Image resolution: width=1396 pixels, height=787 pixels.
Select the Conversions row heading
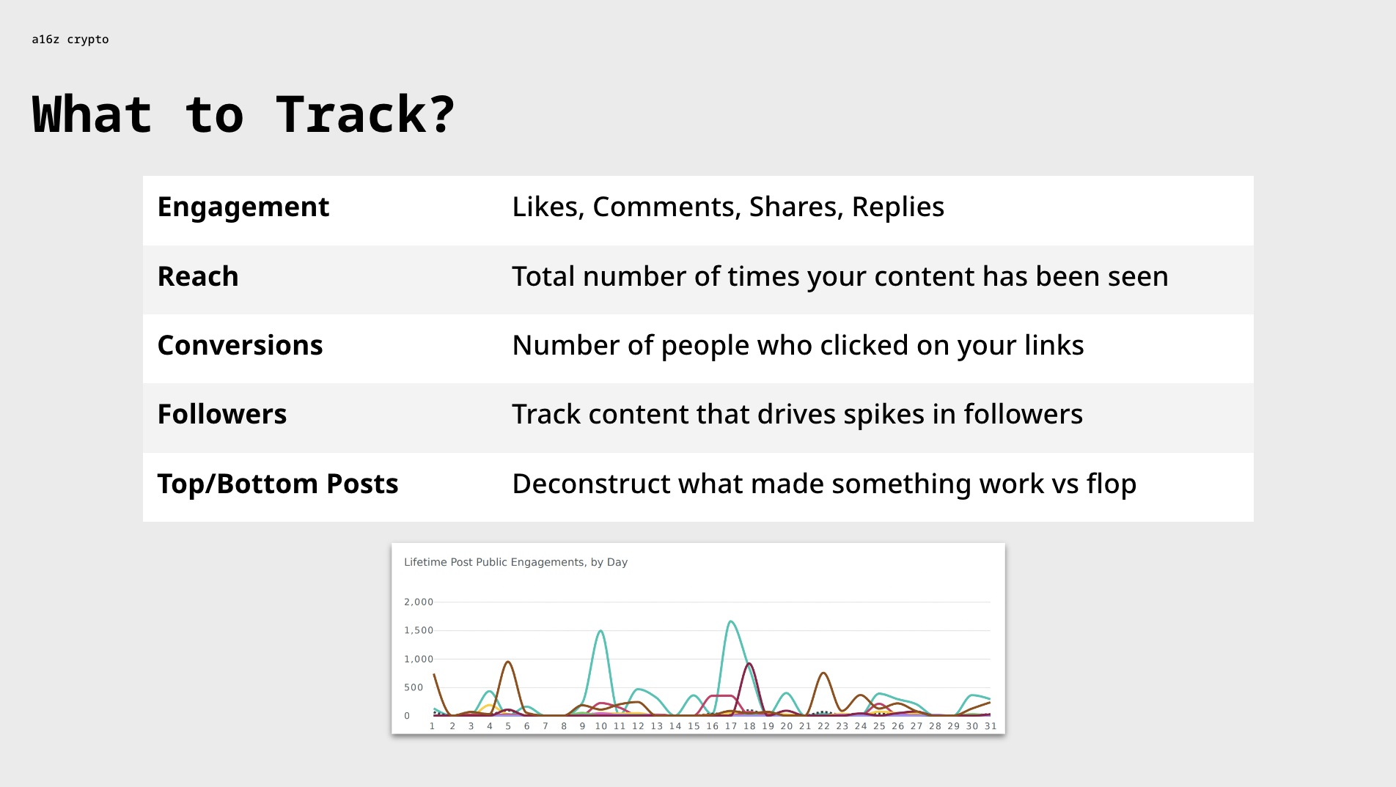pyautogui.click(x=240, y=346)
